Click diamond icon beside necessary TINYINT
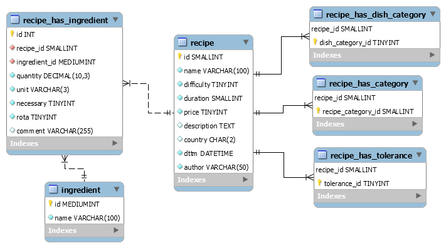 point(12,103)
